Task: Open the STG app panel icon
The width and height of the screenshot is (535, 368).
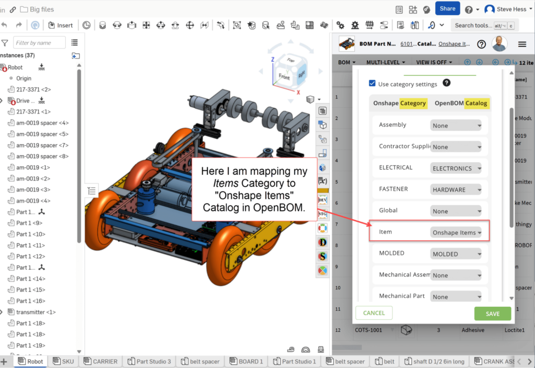Action: [x=322, y=214]
